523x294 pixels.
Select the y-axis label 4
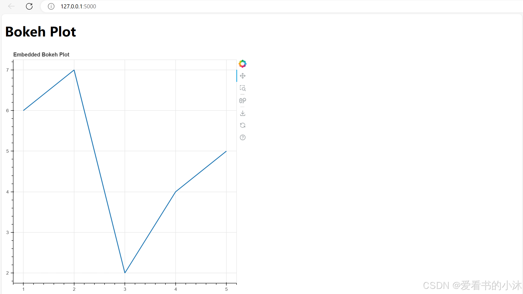pos(8,192)
